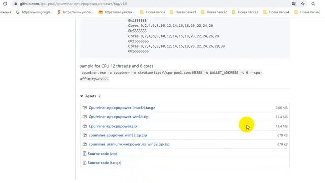
Task: Open the Yandex bookmark
Action: coord(76,12)
